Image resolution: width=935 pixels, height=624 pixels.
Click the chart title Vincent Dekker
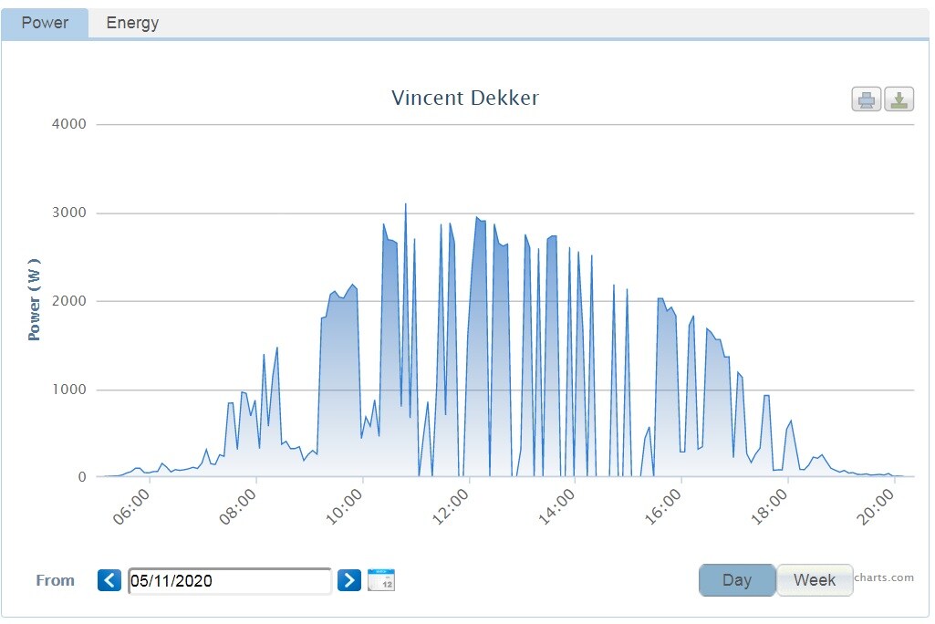click(464, 98)
